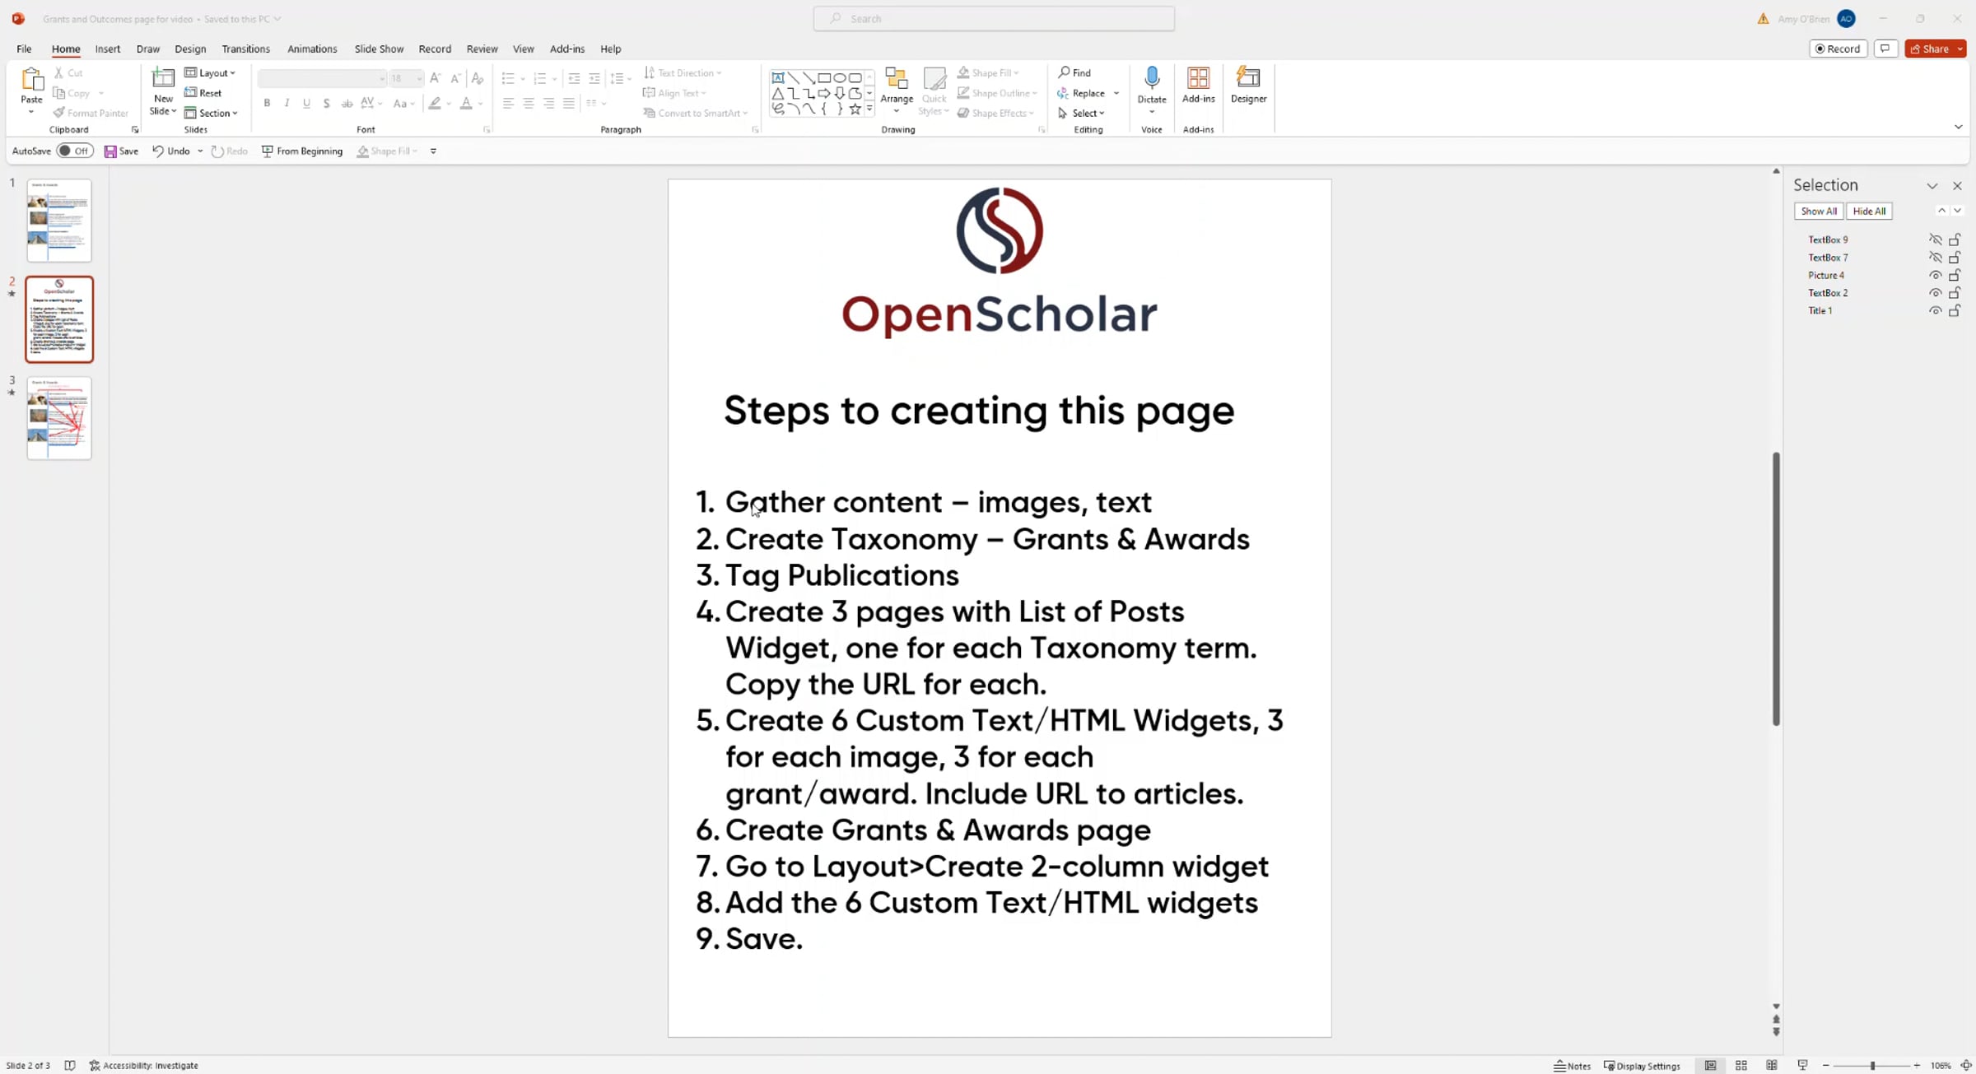Expand the Section dropdown
The height and width of the screenshot is (1074, 1976).
(211, 113)
